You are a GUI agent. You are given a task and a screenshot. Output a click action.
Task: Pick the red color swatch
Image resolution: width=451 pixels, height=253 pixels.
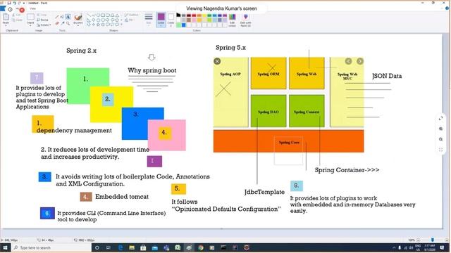[x=194, y=15]
